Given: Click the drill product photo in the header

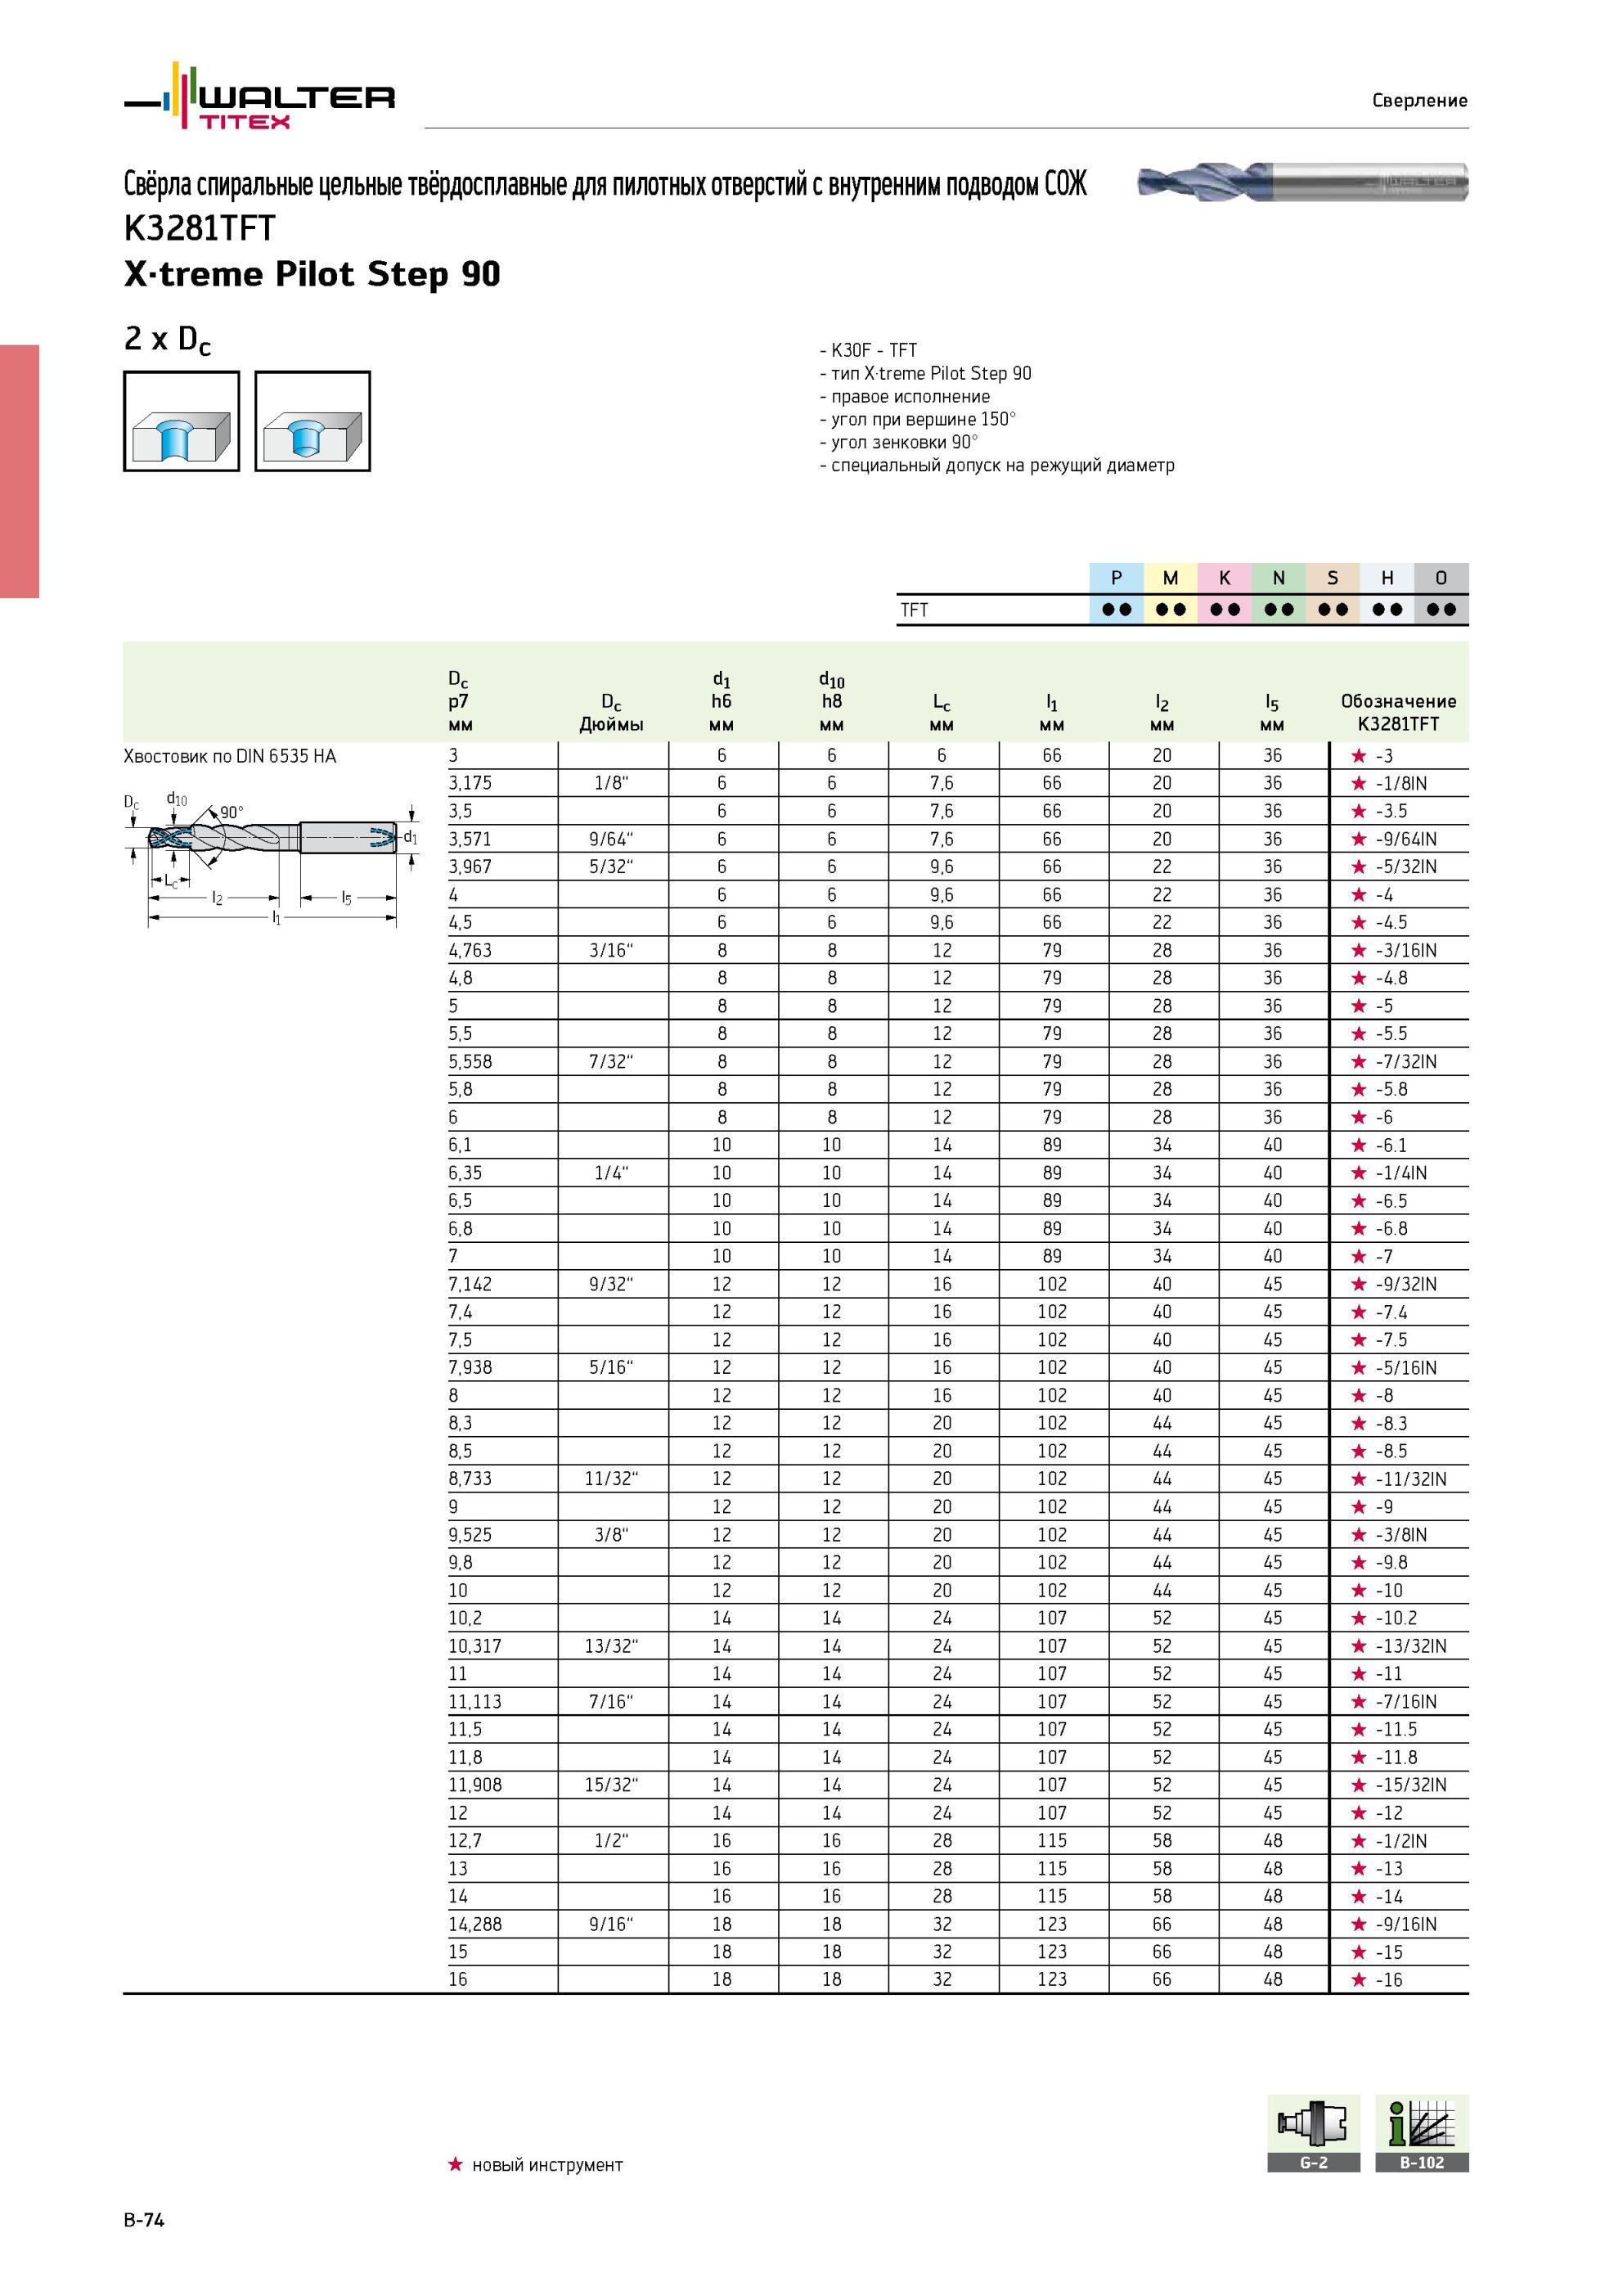Looking at the screenshot, I should (x=1303, y=182).
